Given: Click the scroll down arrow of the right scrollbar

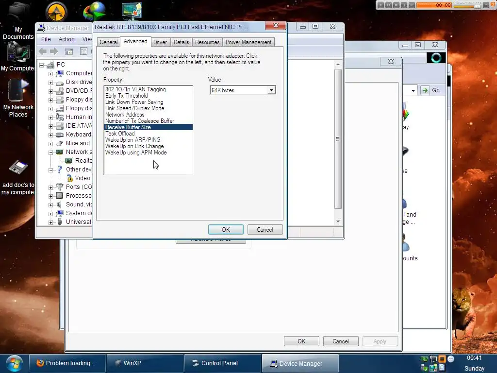Looking at the screenshot, I should tap(338, 221).
